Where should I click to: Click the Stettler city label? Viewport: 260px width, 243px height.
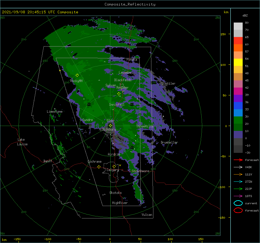click(168, 84)
